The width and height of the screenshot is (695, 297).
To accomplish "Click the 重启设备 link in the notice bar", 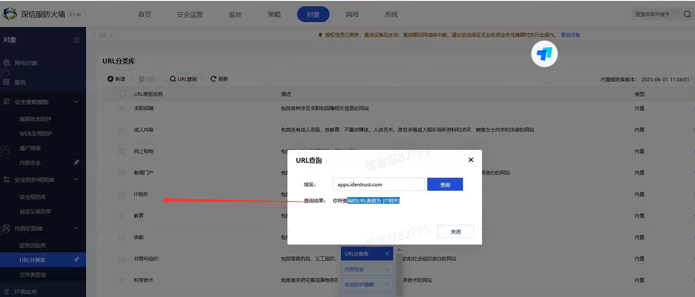I will pyautogui.click(x=570, y=35).
